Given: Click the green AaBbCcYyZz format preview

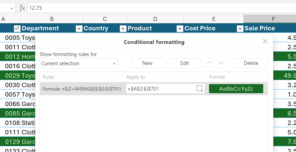Looking at the screenshot, I should click(236, 88).
